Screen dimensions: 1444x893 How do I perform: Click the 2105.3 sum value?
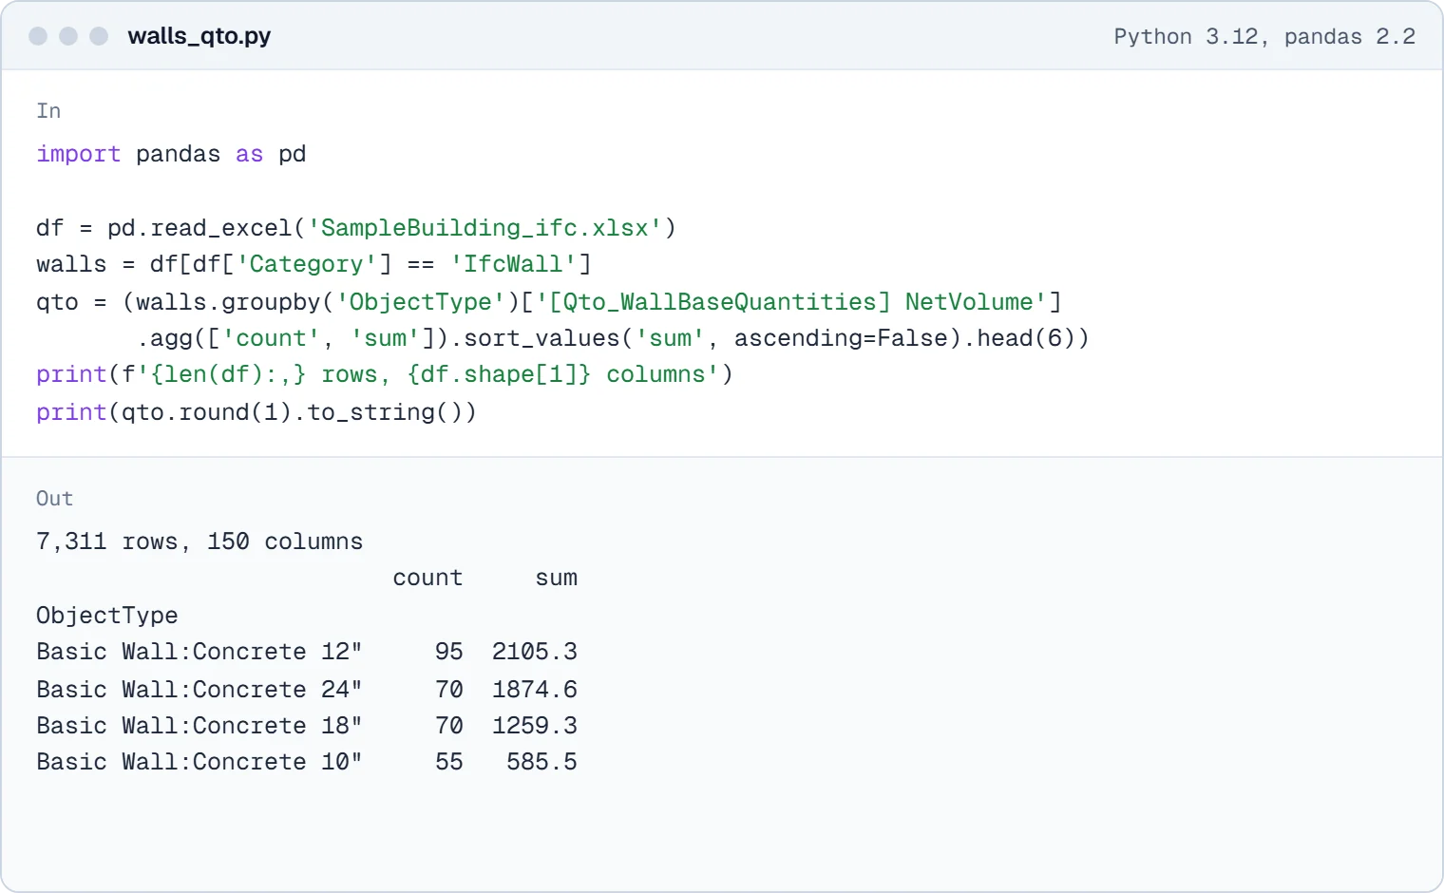point(535,652)
